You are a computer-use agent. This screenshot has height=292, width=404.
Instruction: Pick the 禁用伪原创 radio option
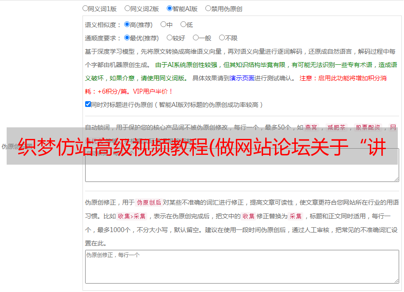tap(208, 8)
